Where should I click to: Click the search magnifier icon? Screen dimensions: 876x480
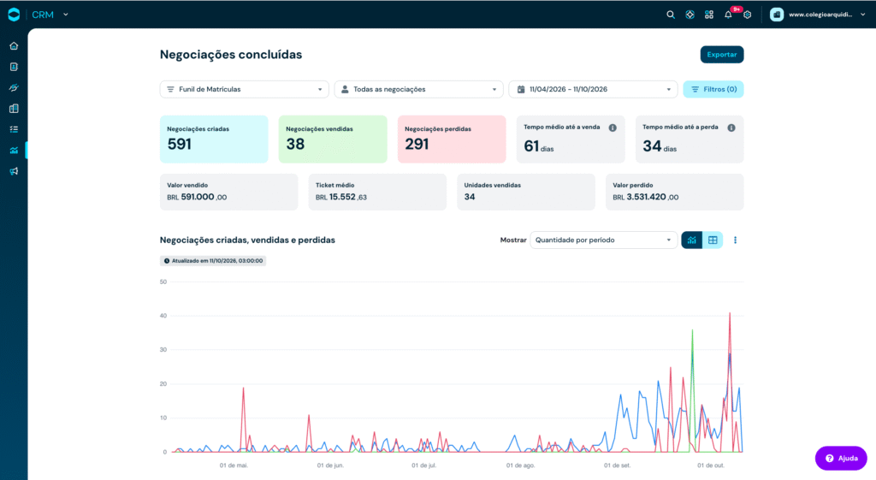671,15
